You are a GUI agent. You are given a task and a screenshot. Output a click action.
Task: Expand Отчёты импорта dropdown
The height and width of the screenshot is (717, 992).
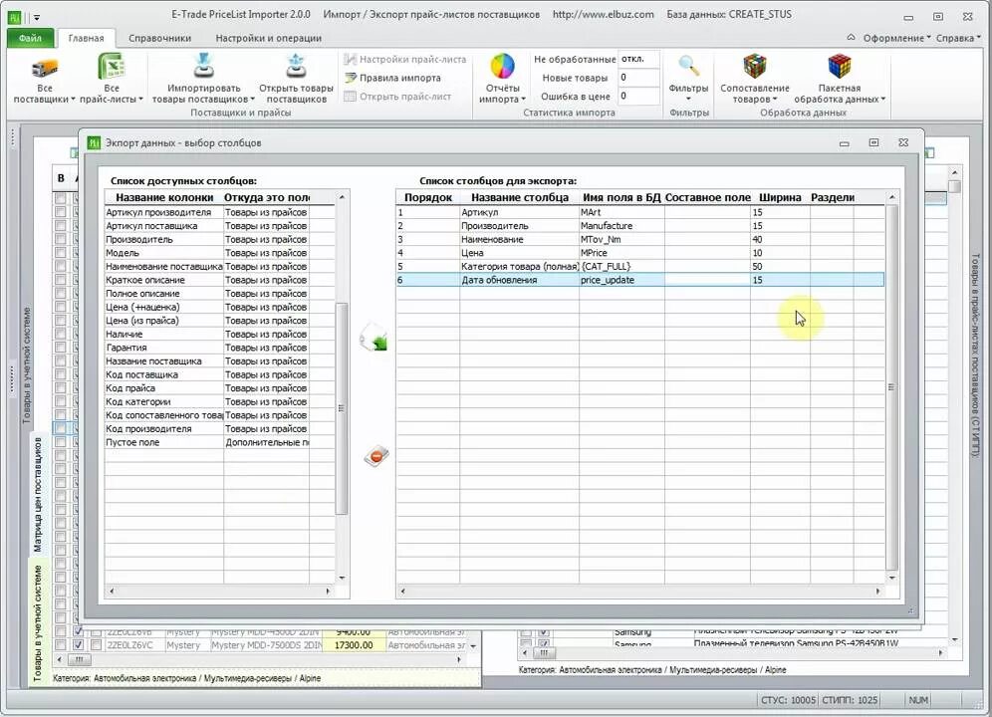tap(523, 100)
